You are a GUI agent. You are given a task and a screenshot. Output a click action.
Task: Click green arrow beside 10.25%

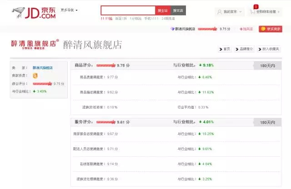pos(200,134)
